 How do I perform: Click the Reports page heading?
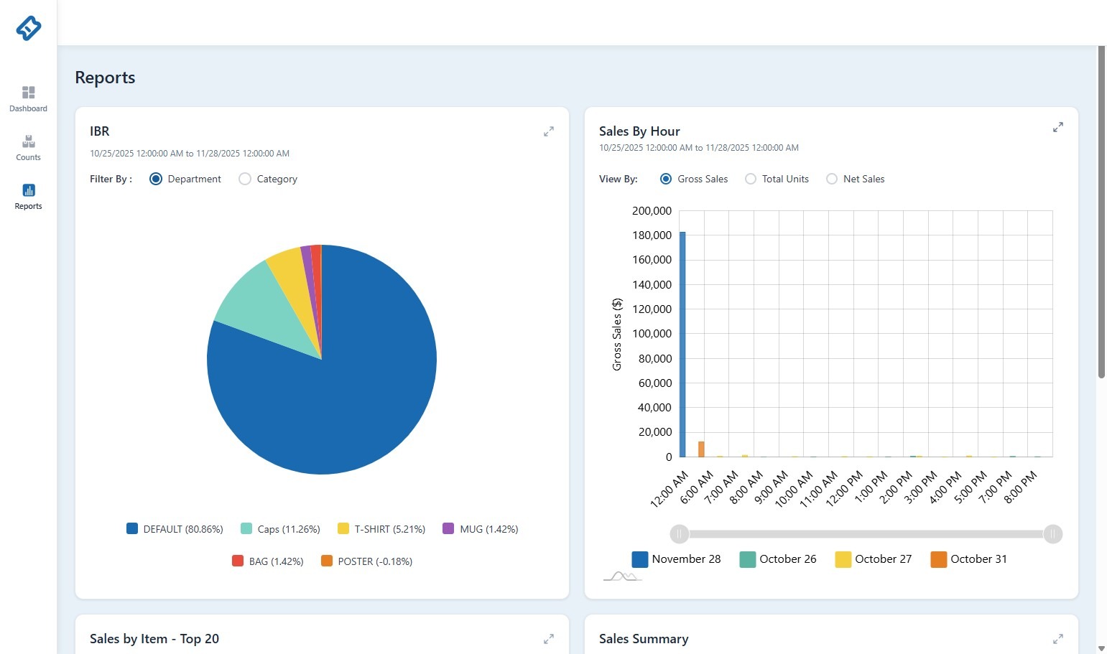105,78
